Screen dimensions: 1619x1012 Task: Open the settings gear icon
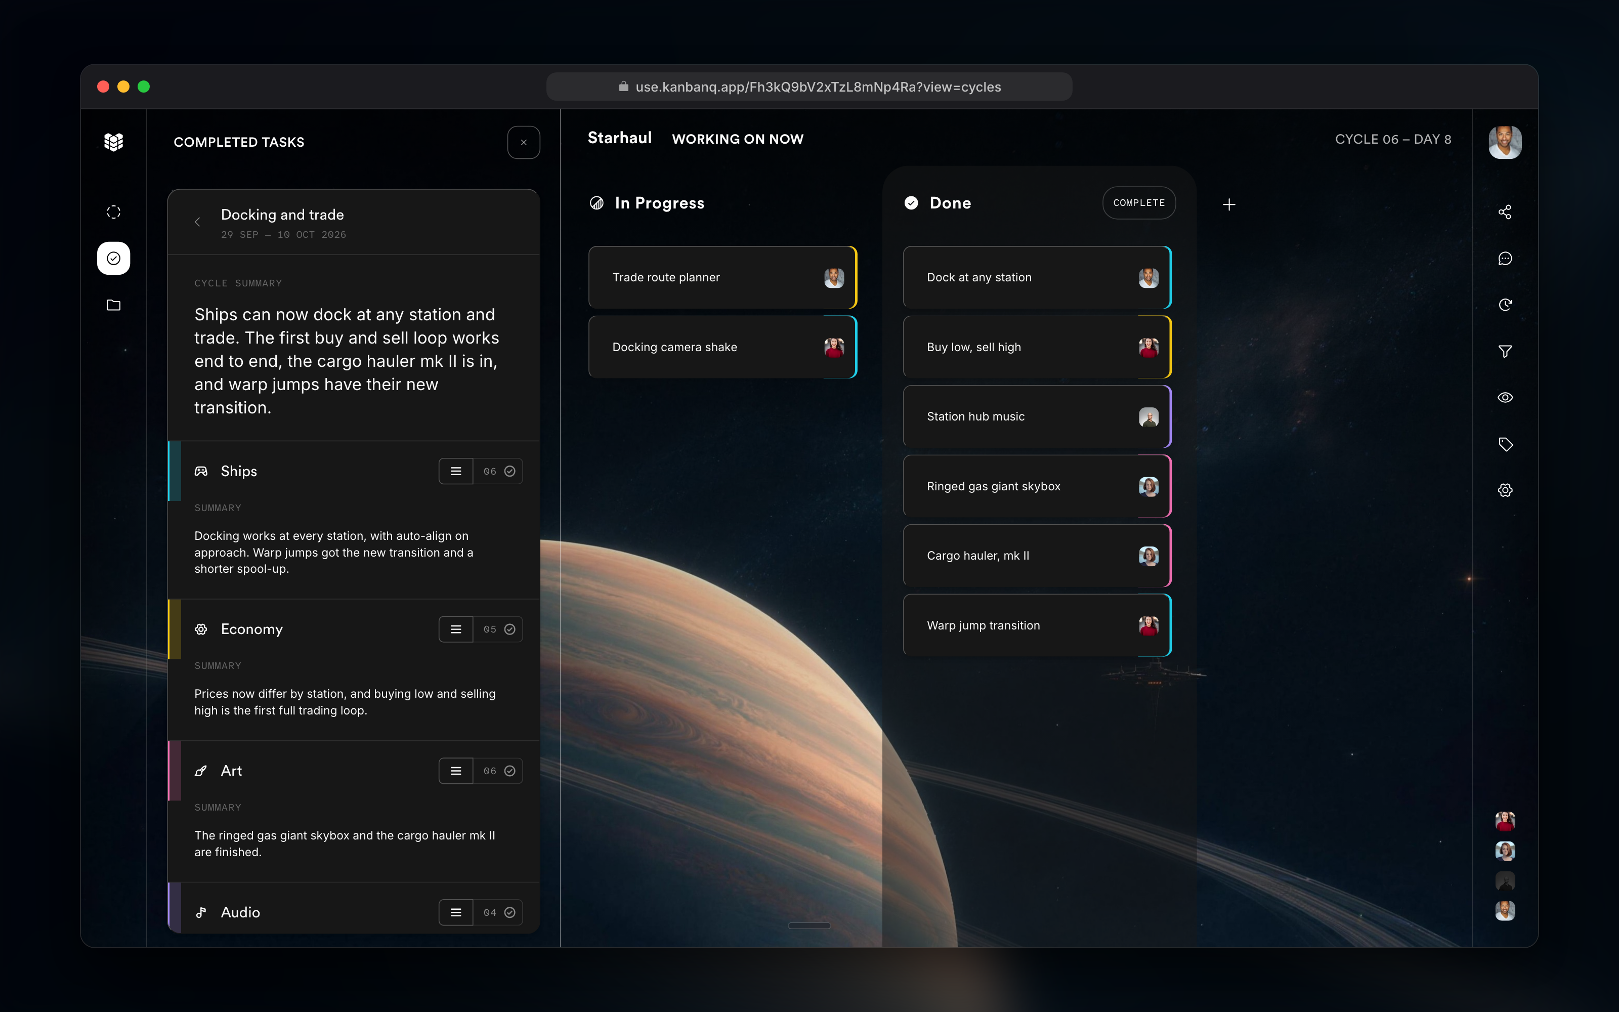(x=1505, y=491)
